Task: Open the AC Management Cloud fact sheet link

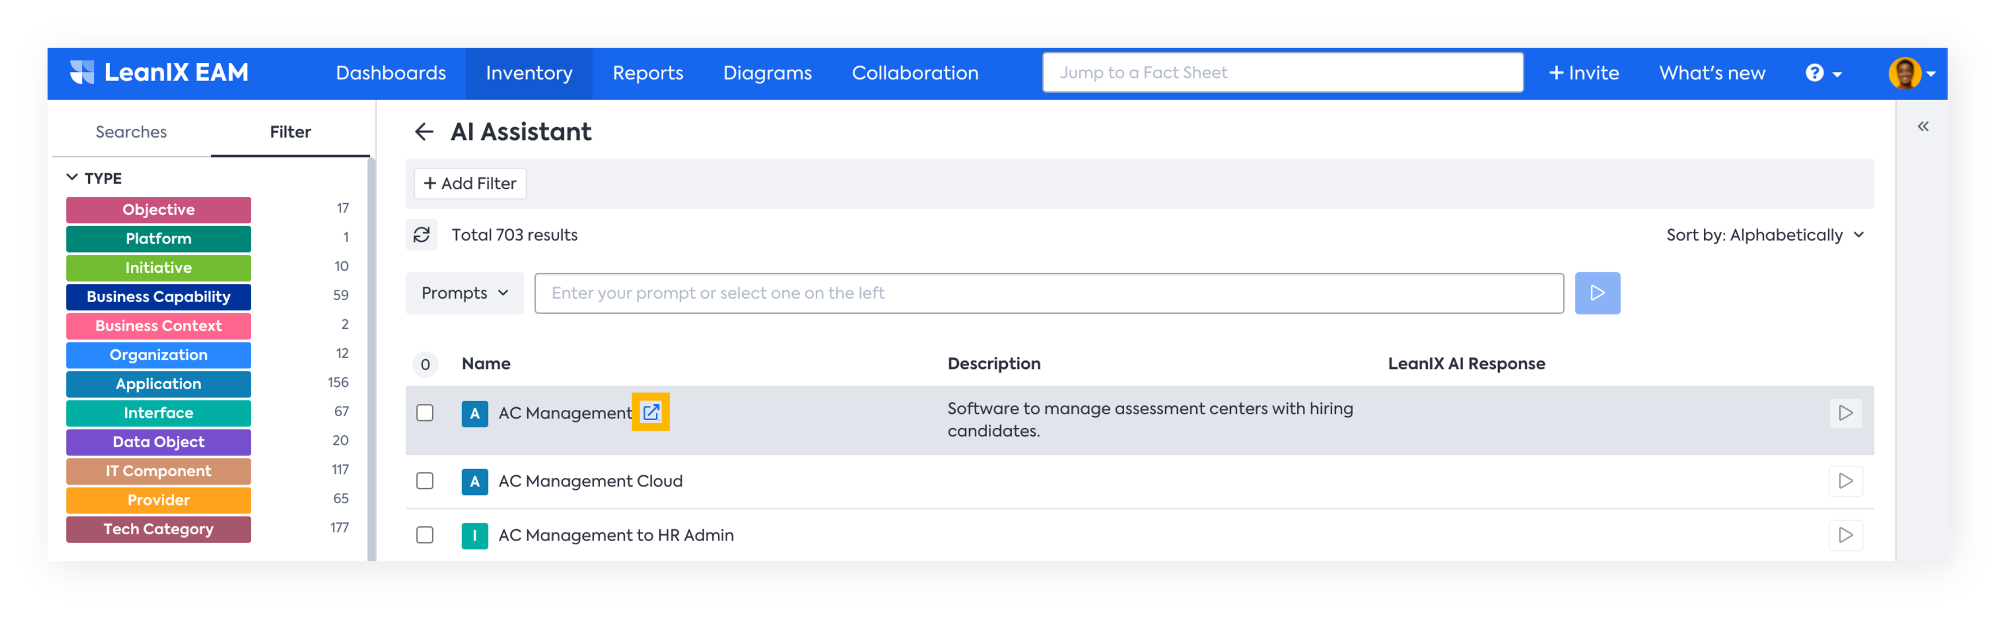Action: 590,481
